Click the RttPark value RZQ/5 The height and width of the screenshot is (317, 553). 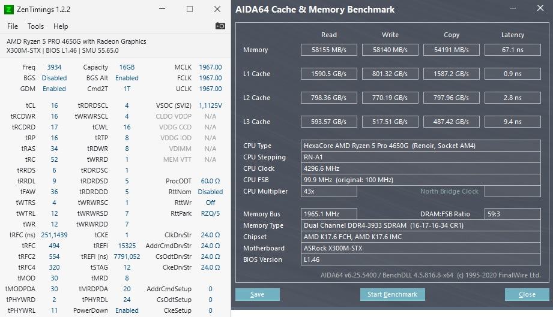point(210,213)
